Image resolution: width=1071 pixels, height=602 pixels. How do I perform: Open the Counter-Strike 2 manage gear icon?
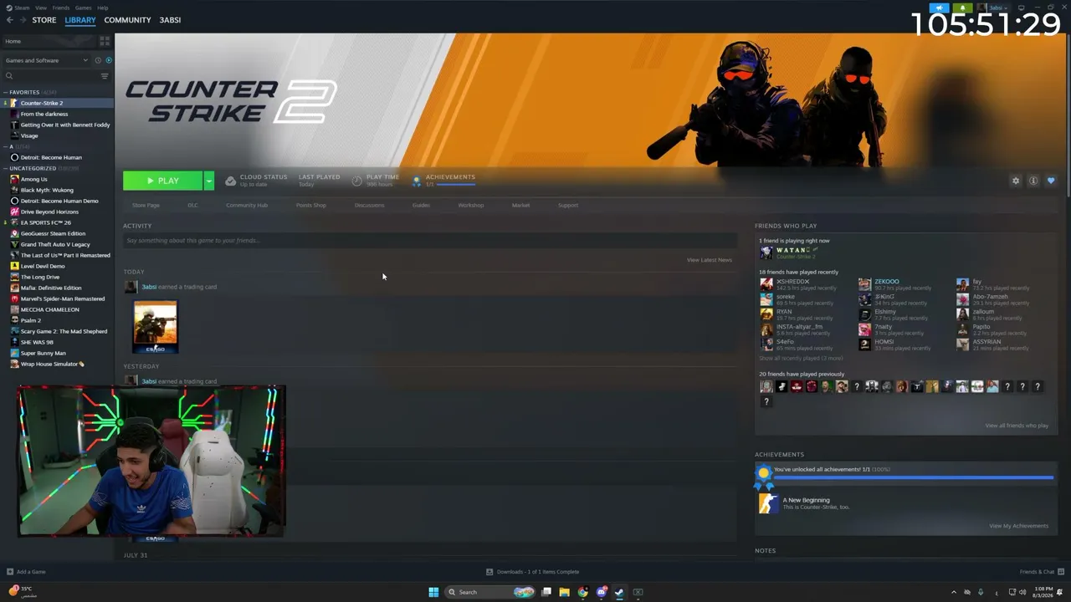point(1016,181)
